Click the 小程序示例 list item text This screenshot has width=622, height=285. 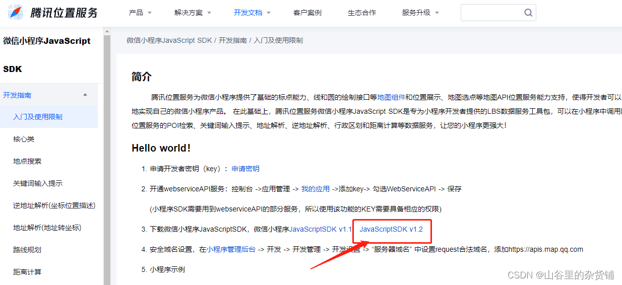[x=167, y=269]
